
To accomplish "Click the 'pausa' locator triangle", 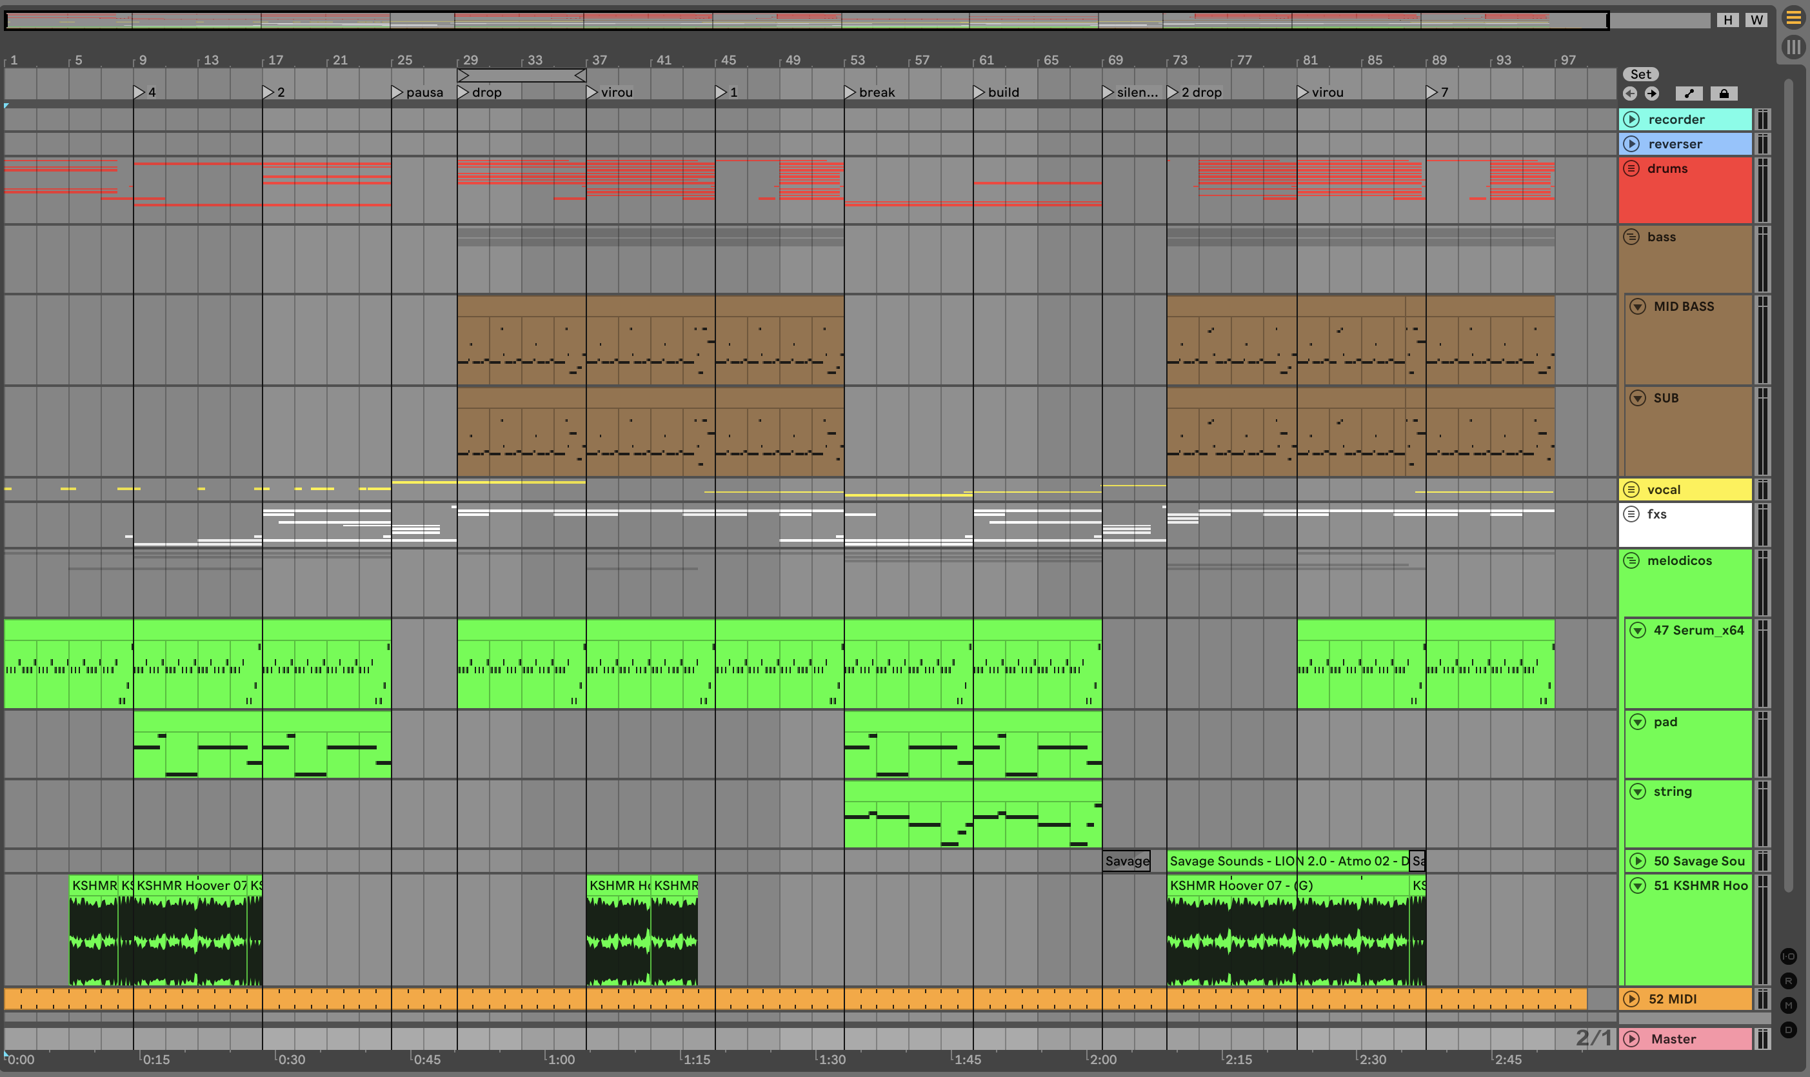I will (x=397, y=92).
